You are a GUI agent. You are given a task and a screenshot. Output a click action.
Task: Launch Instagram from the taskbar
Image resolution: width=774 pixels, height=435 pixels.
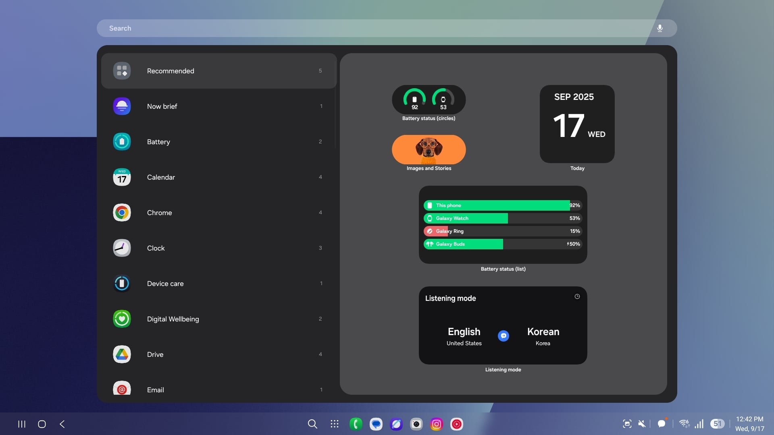[436, 424]
